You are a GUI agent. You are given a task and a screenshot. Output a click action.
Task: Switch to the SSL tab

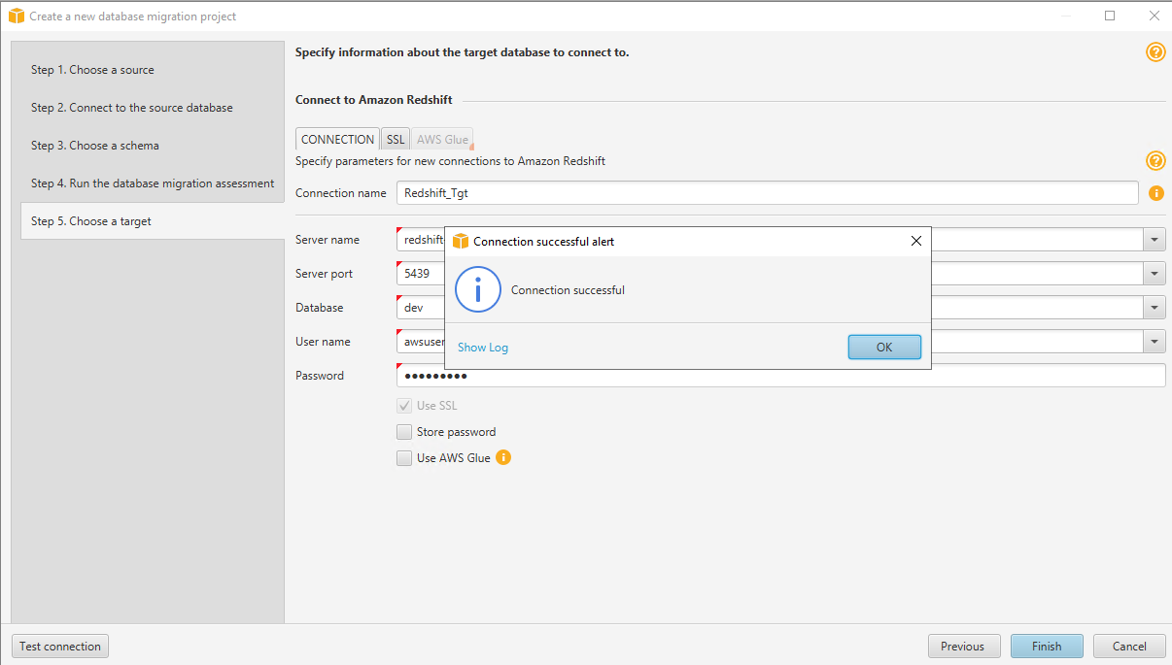(395, 140)
